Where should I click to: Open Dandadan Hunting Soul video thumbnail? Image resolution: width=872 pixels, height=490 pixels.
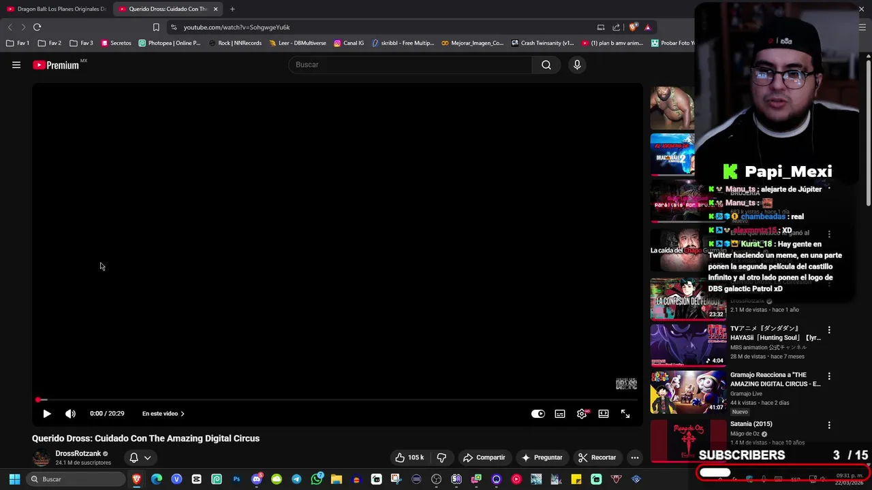(688, 346)
